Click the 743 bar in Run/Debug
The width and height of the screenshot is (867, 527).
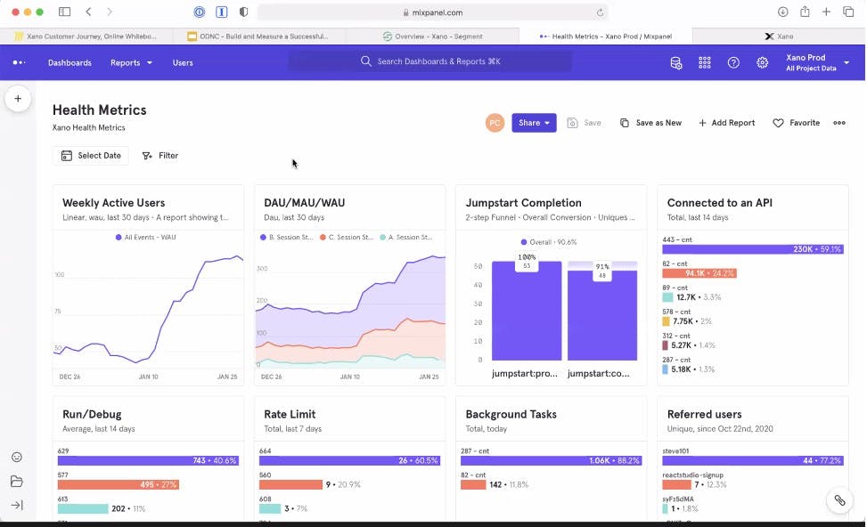click(x=148, y=461)
